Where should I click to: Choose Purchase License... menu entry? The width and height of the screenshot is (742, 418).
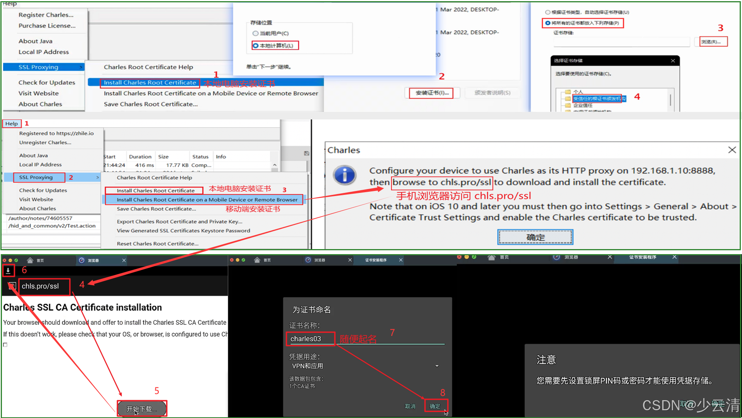47,26
